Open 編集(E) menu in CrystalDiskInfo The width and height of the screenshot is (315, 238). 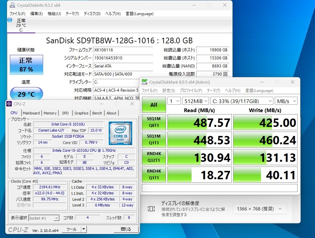point(37,14)
